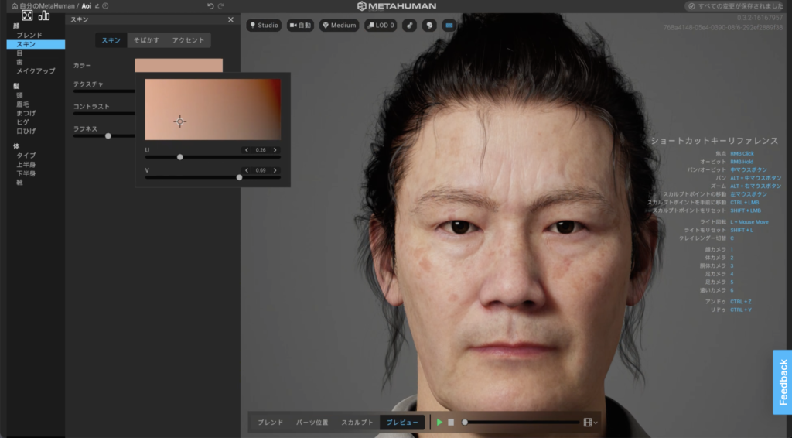792x438 pixels.
Task: Click the 自分のMetaHuman breadcrumb link
Action: (47, 6)
